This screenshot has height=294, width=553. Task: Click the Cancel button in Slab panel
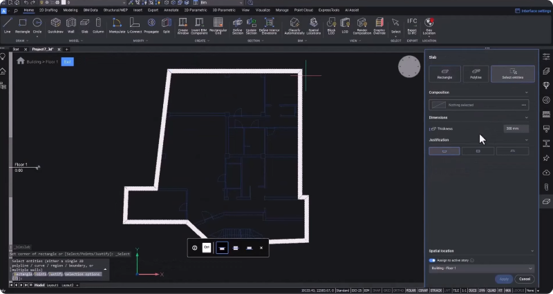525,279
